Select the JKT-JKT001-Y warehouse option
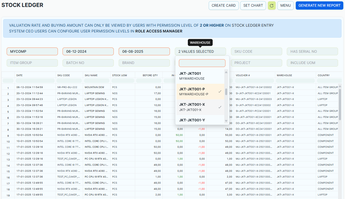 [x=200, y=120]
